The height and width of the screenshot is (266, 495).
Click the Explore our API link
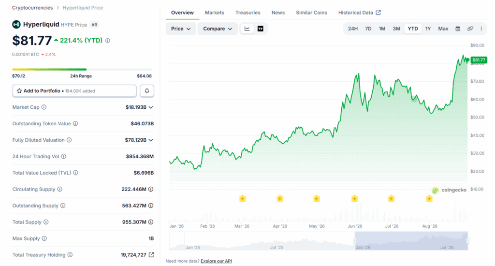tap(216, 261)
